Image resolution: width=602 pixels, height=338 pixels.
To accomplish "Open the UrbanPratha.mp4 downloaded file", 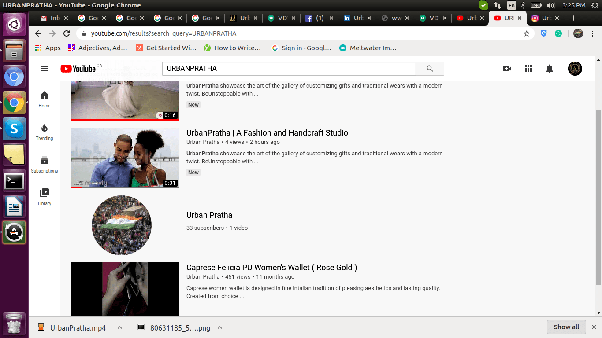I will (73, 327).
